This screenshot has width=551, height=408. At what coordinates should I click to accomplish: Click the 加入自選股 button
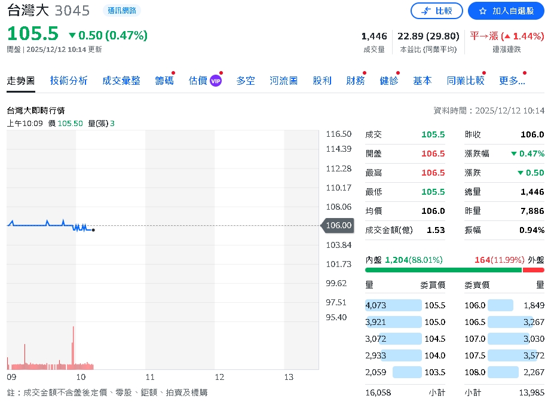(506, 10)
